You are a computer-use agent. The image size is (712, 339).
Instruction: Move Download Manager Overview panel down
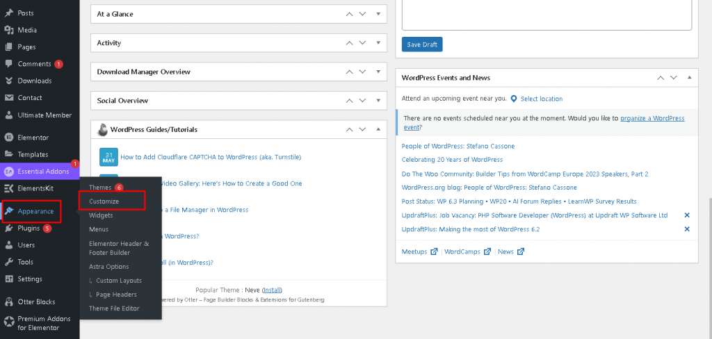click(364, 72)
